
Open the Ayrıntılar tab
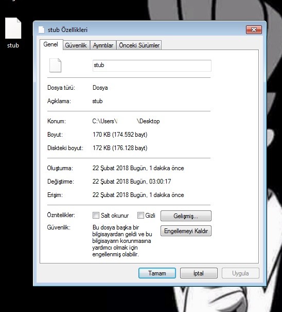pos(103,45)
